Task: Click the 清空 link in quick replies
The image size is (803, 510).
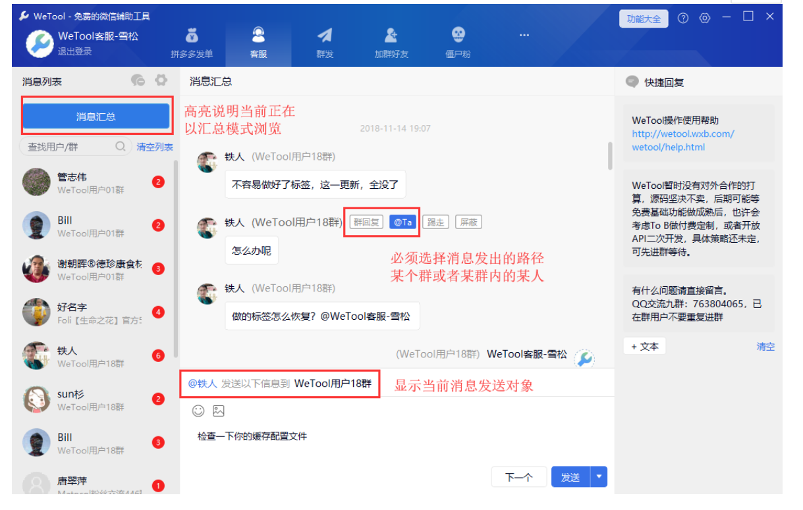Action: (765, 347)
